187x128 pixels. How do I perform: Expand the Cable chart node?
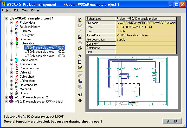11,77
